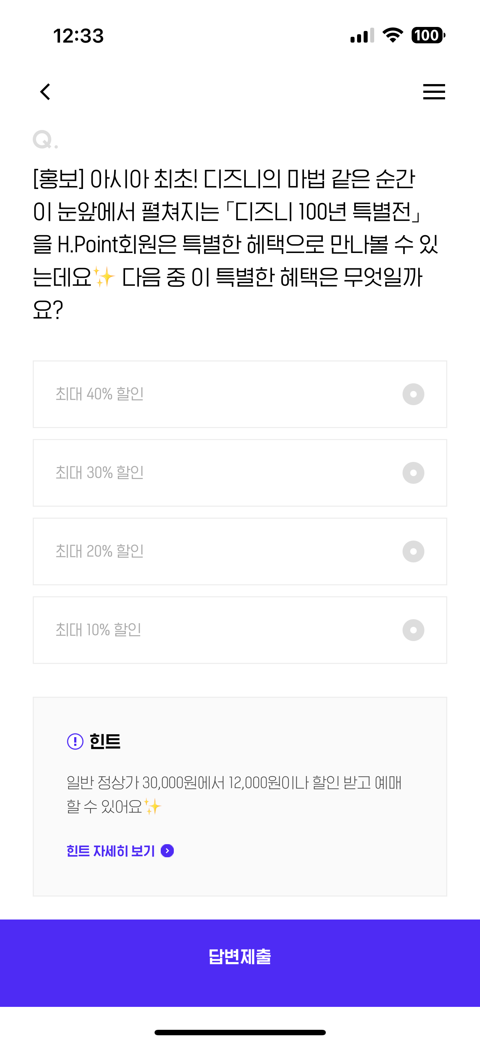Open the hamburger menu icon
The width and height of the screenshot is (480, 1044).
(x=434, y=92)
